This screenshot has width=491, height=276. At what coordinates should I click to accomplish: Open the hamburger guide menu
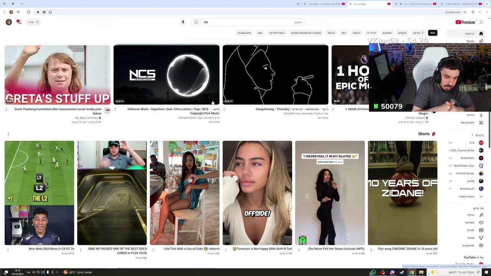click(481, 22)
